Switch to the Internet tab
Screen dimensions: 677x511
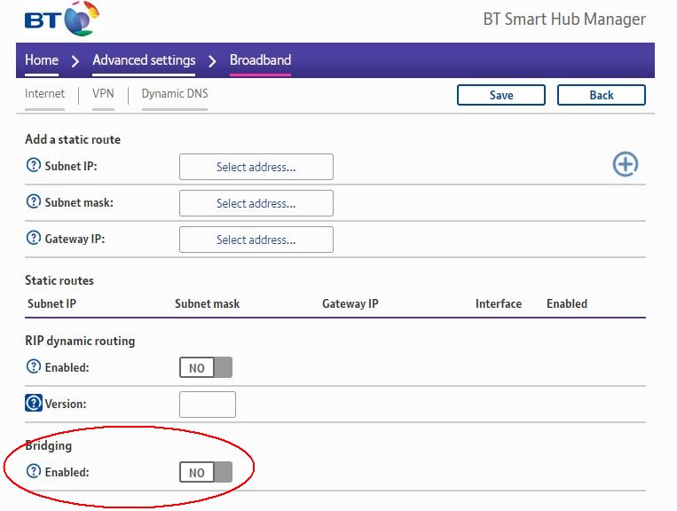(x=44, y=94)
